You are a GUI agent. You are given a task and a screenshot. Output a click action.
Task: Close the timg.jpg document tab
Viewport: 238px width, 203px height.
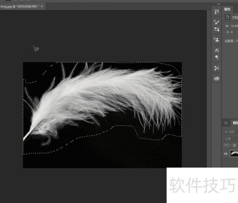42,6
